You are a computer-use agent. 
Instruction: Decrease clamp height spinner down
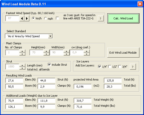(46, 54)
